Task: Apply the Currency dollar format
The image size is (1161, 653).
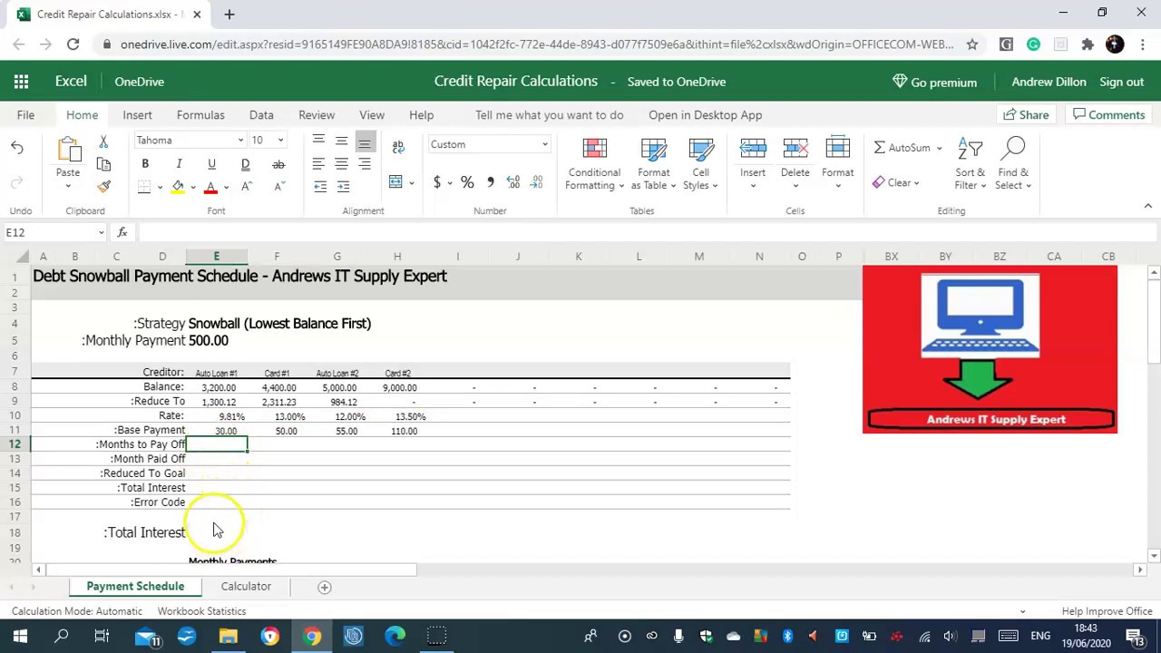Action: [437, 182]
